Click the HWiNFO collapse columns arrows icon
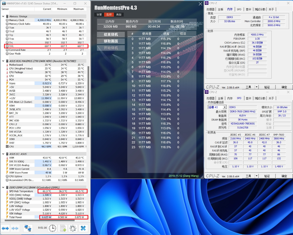This screenshot has height=235, width=293. [x=15, y=228]
